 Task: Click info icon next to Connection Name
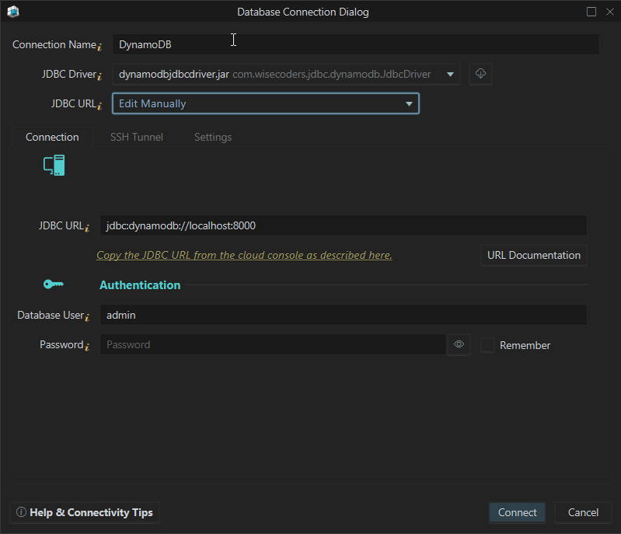click(99, 47)
